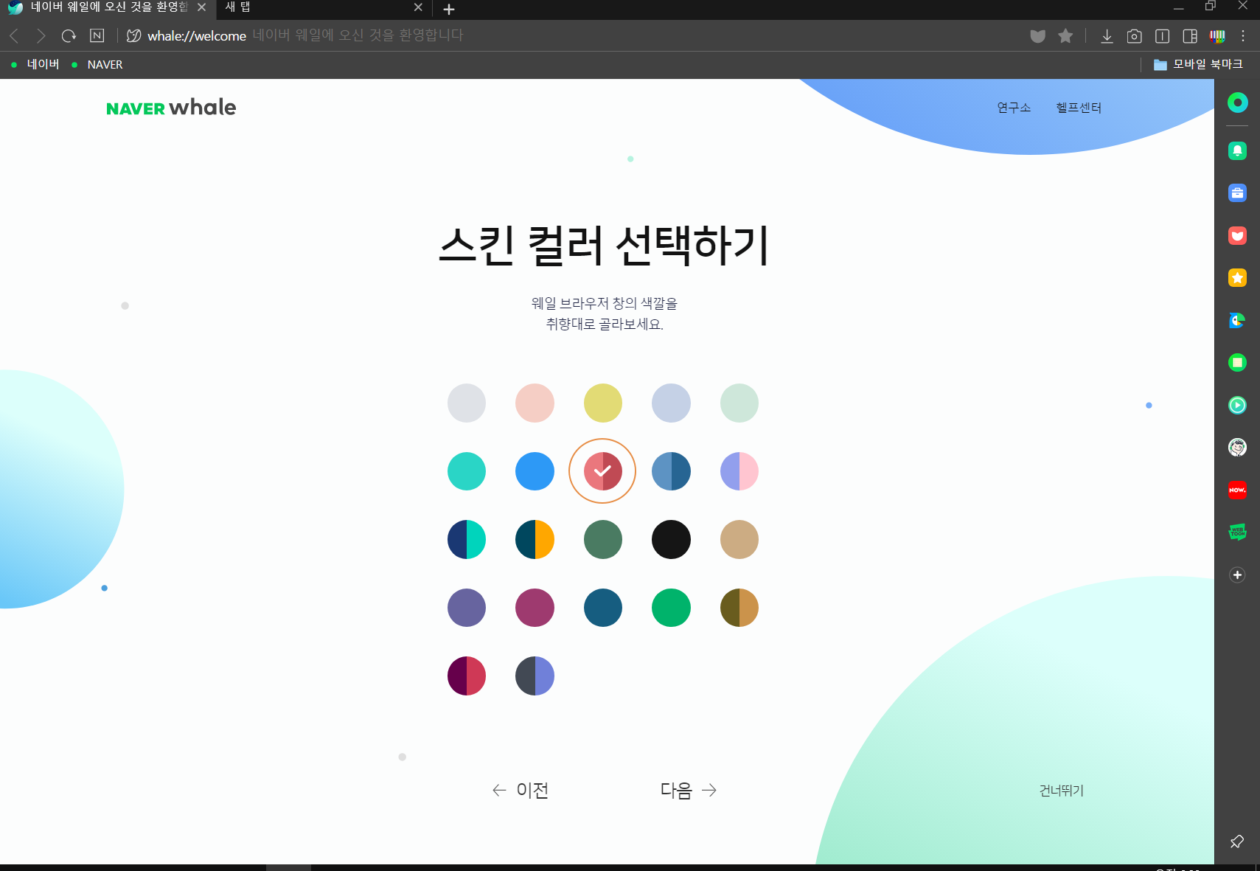Add a sidebar app with the plus icon
1260x871 pixels.
click(1237, 575)
